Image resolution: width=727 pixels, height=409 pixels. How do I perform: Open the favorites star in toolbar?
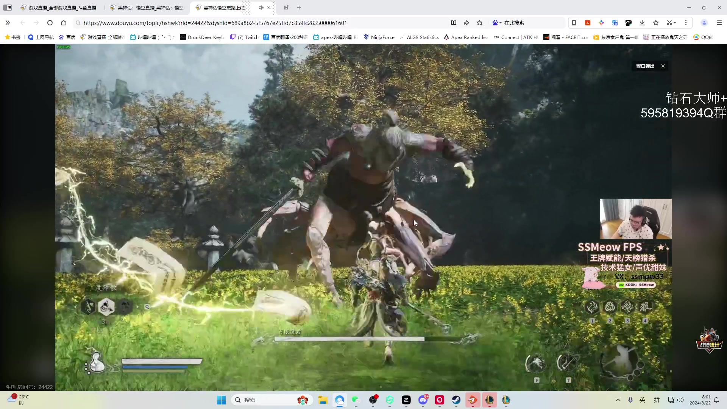coord(656,23)
